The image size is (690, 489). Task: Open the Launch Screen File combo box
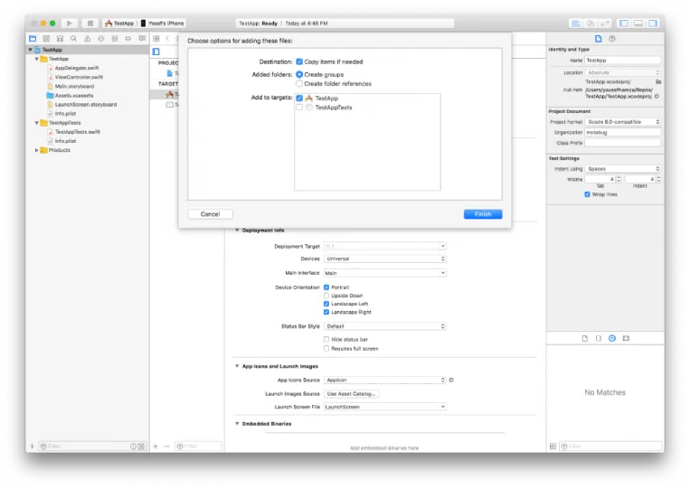[385, 407]
